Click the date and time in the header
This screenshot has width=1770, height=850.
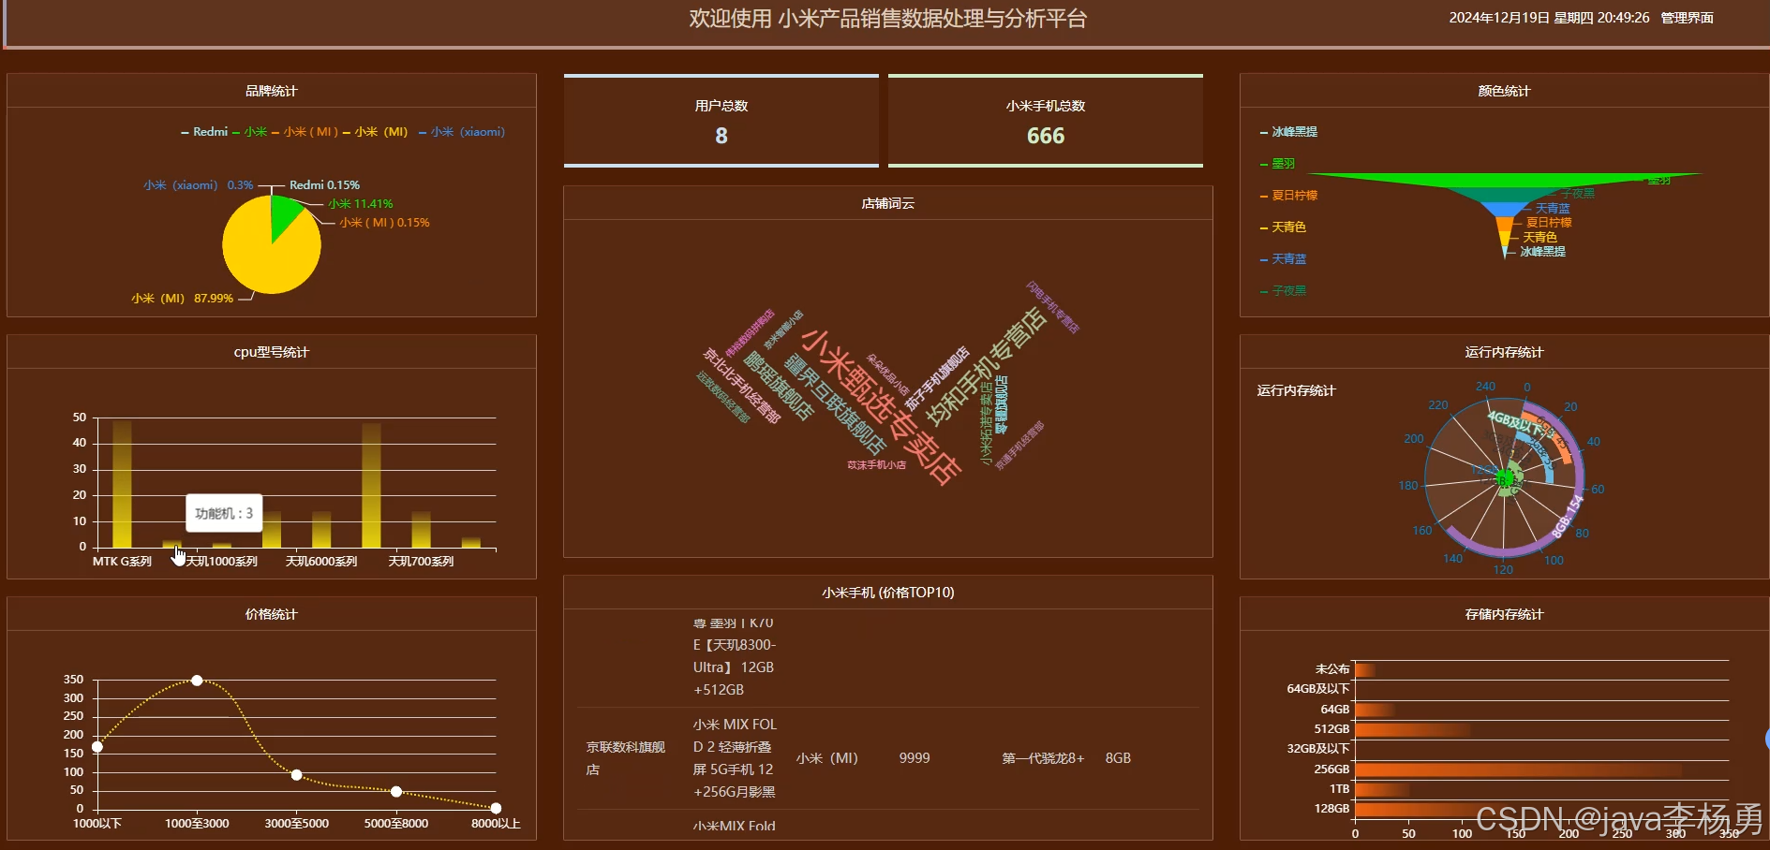pyautogui.click(x=1549, y=18)
